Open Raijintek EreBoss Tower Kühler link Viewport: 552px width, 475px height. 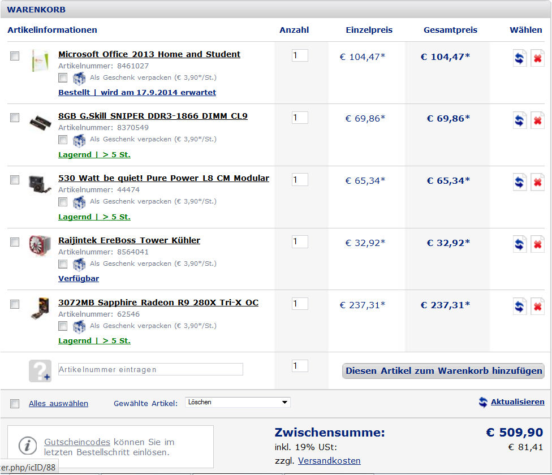click(129, 240)
